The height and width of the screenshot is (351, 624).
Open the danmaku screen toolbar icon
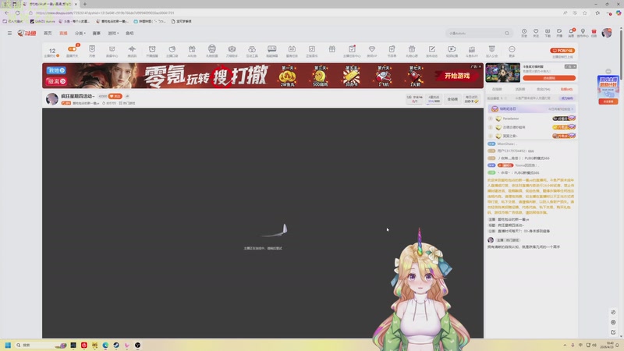point(271,51)
